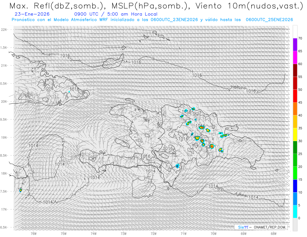
Task: Click the 40 value on the color scale
Action: pos(300,115)
